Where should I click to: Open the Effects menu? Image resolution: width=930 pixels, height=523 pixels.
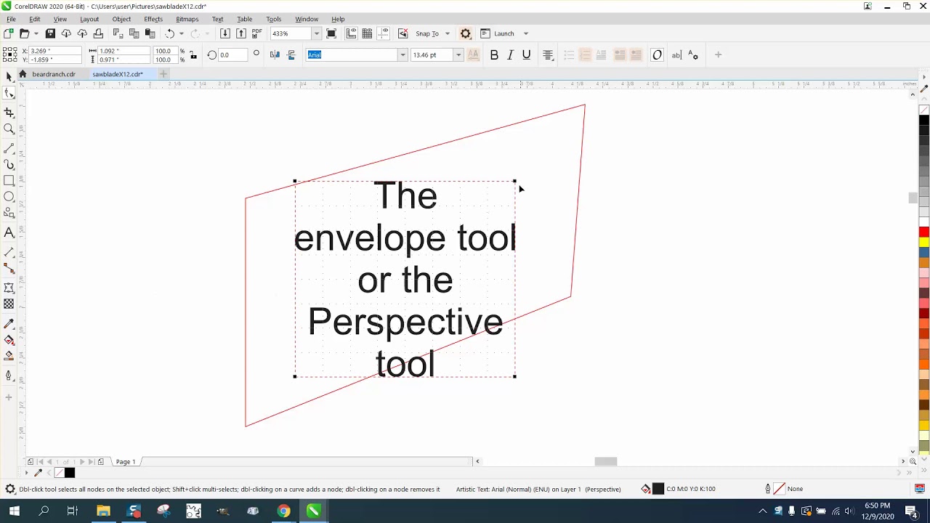153,19
